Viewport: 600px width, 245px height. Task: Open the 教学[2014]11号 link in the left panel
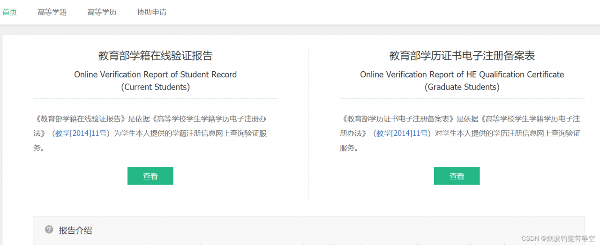tap(81, 134)
